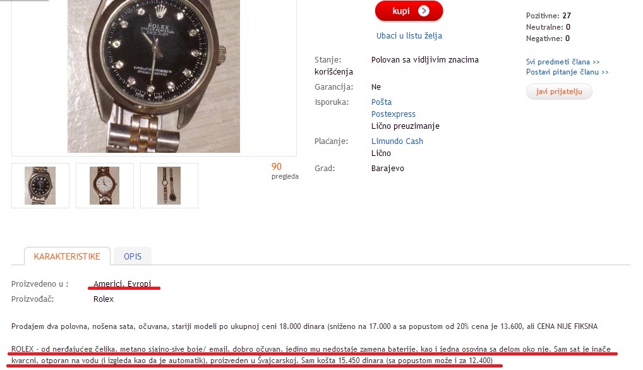Open Limundo Cash payment link
Image resolution: width=643 pixels, height=370 pixels.
(x=397, y=141)
